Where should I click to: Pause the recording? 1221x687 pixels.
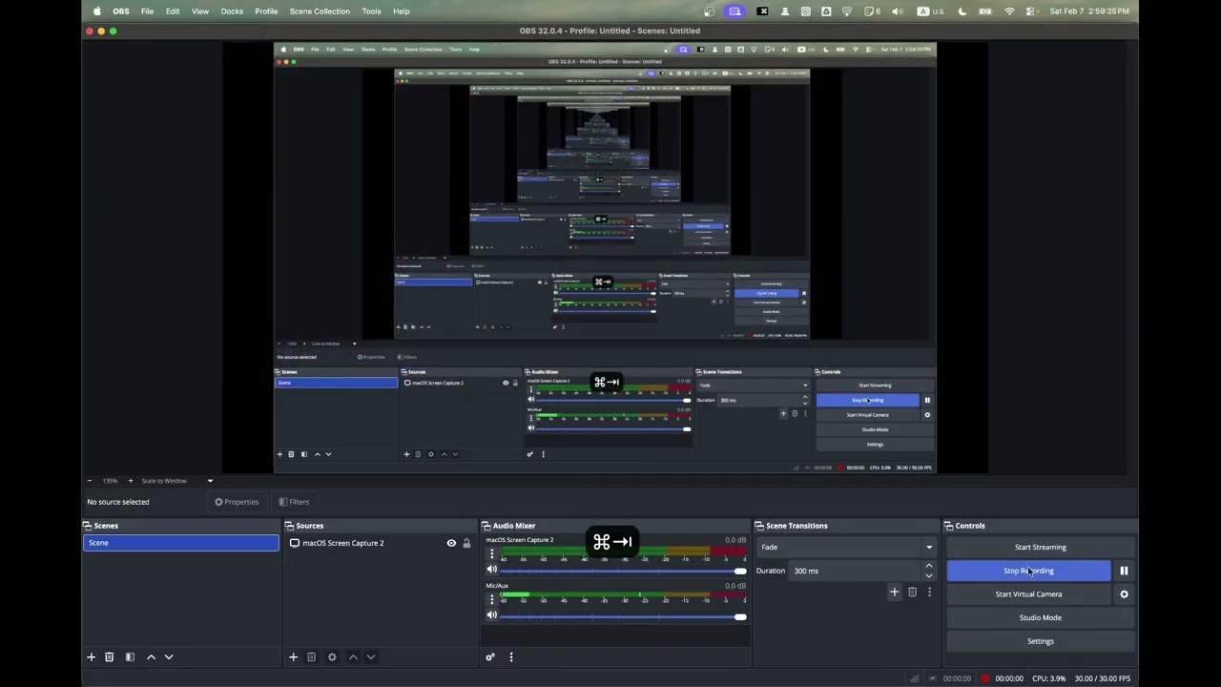pos(1124,571)
